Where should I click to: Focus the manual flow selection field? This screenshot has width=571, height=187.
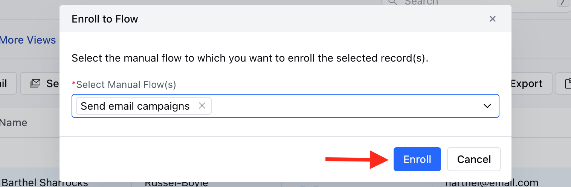(x=285, y=106)
